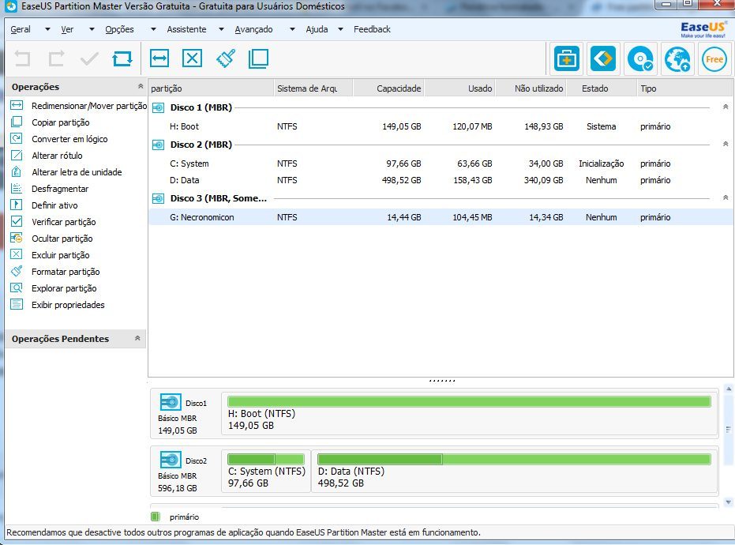735x545 pixels.
Task: Click Exibir propriedades operation link
Action: pos(68,305)
